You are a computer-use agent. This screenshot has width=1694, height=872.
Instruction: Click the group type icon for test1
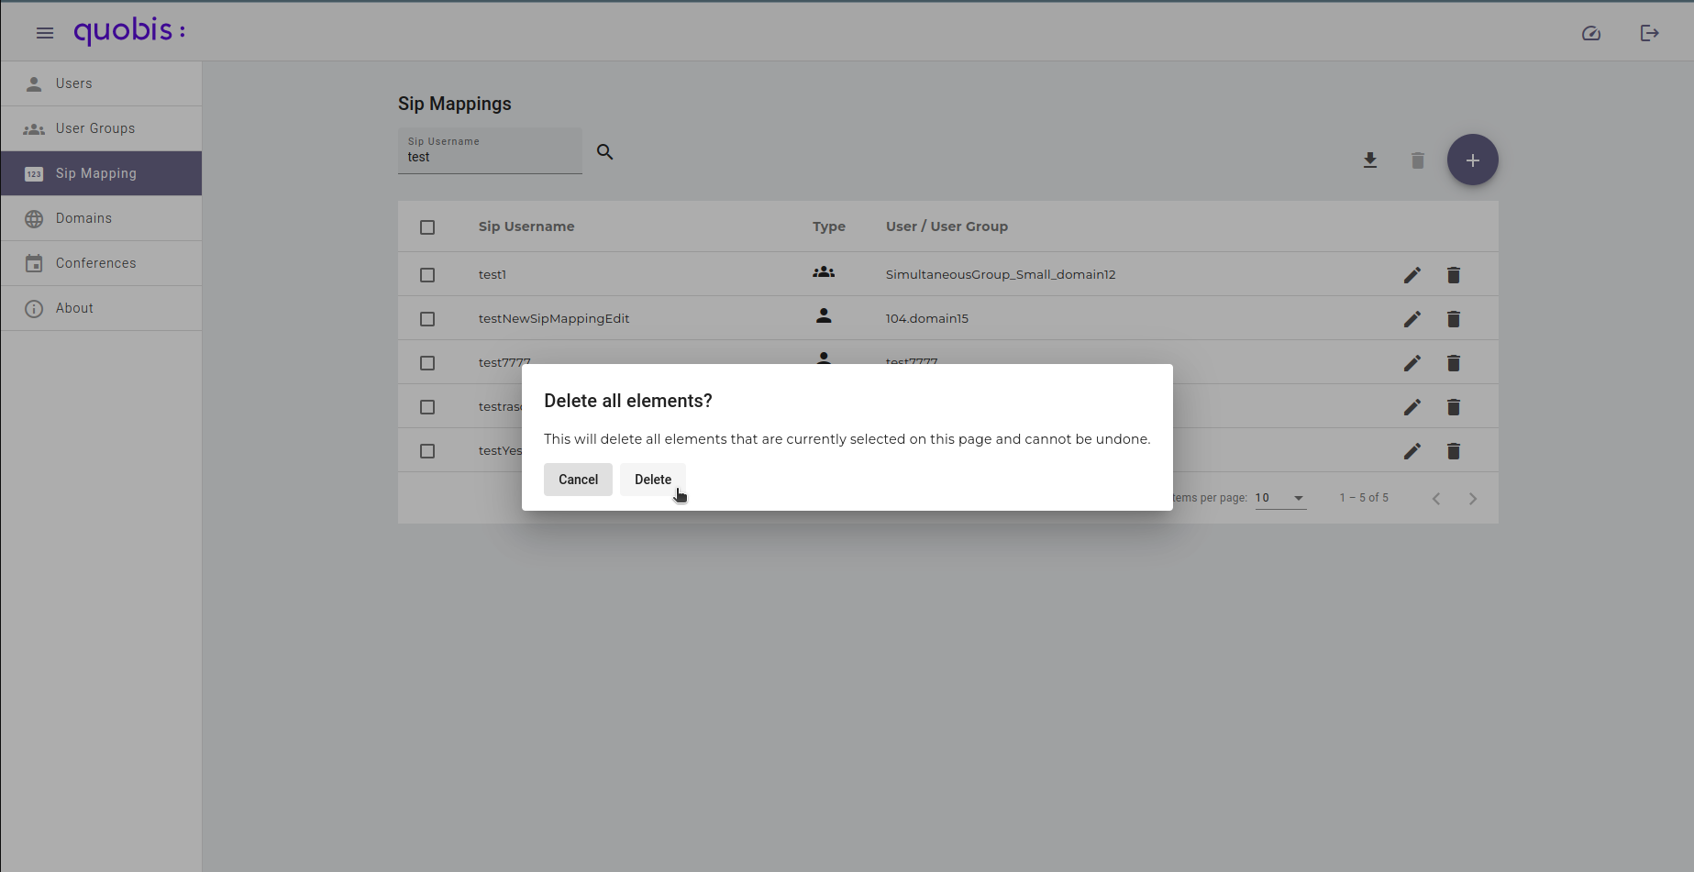coord(824,272)
